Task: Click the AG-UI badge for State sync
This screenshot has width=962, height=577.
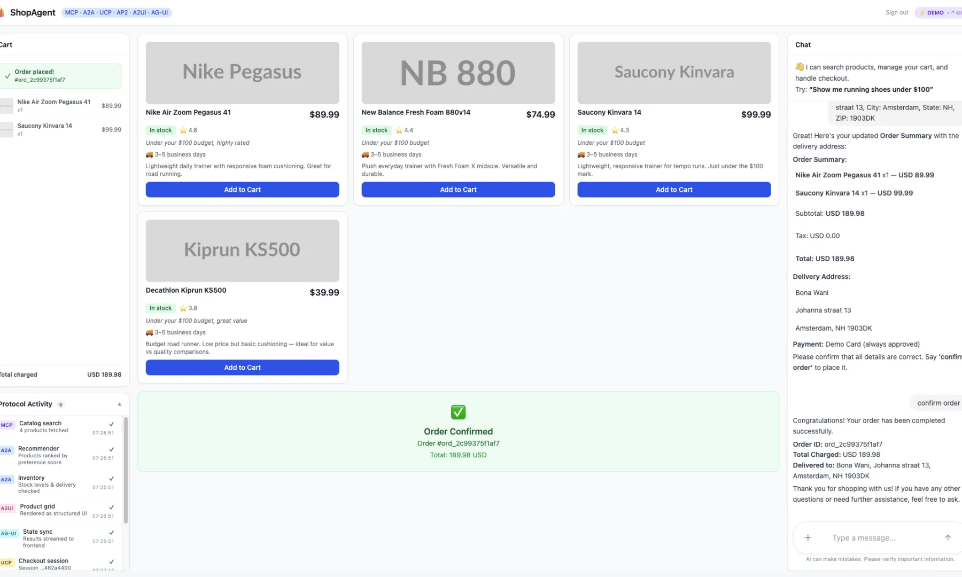Action: coord(9,533)
